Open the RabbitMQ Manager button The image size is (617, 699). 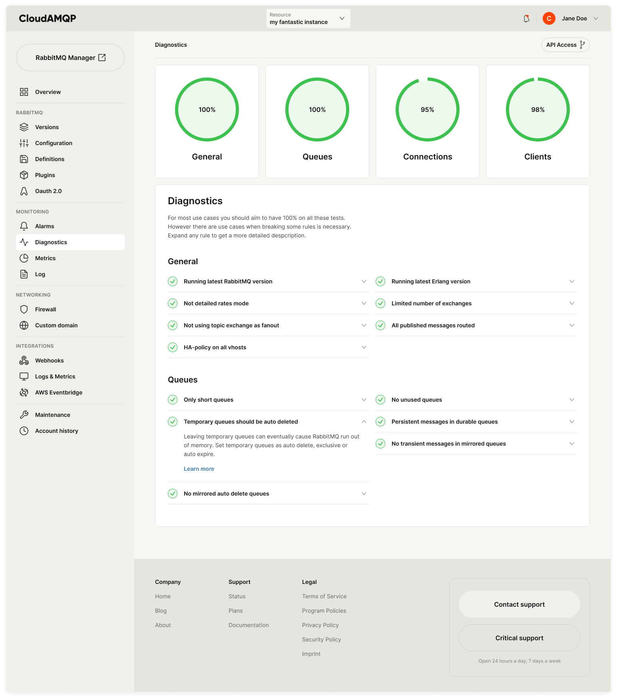click(x=70, y=58)
